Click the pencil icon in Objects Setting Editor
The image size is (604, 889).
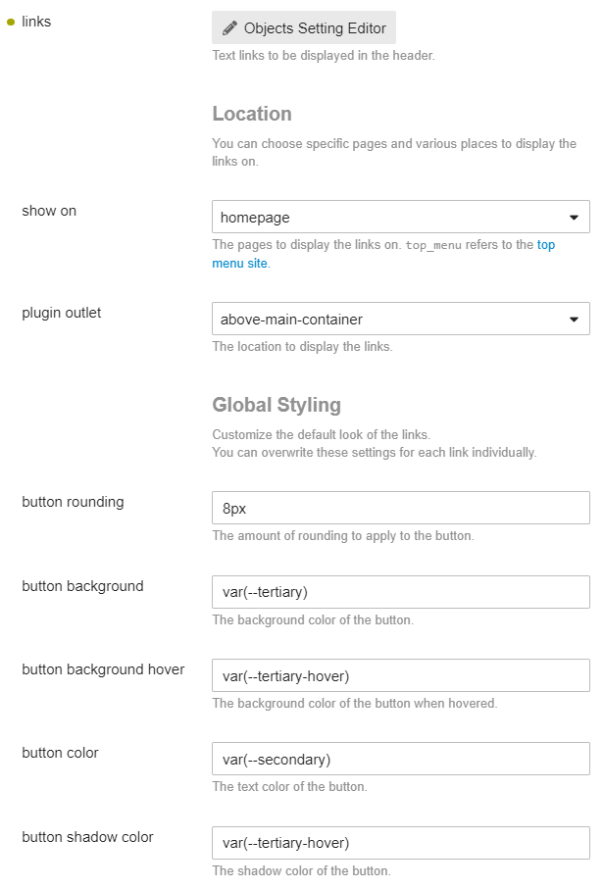point(229,27)
